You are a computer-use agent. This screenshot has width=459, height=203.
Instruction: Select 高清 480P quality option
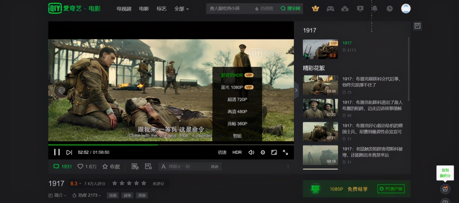click(237, 112)
